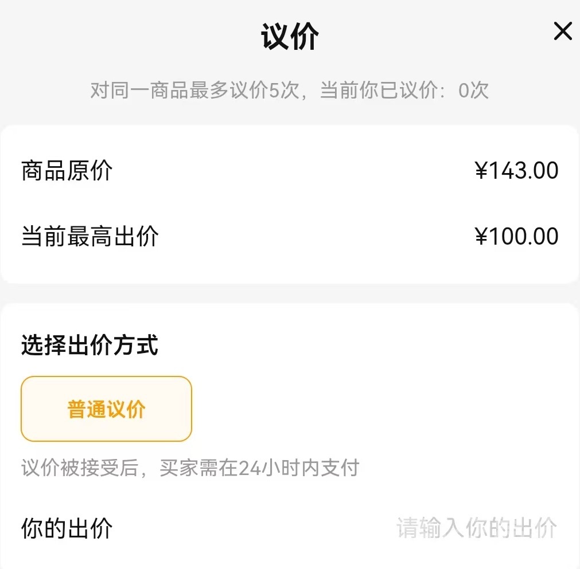Click the 100.00 highest bid value
The height and width of the screenshot is (569, 580).
[524, 237]
